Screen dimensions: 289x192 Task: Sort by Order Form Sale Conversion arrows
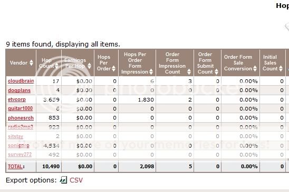[255, 69]
